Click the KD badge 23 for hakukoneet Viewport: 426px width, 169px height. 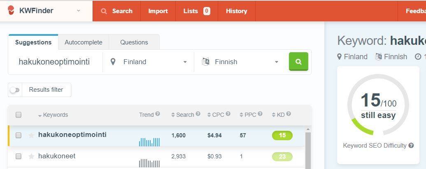[x=282, y=157]
